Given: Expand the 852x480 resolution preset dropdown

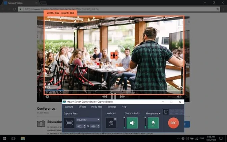Looking at the screenshot, I should pos(98,119).
